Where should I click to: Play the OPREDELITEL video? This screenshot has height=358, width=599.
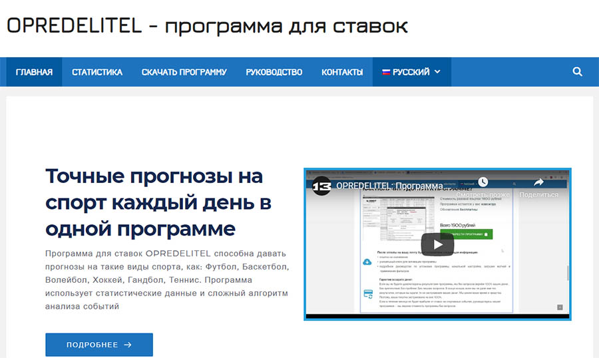point(437,244)
